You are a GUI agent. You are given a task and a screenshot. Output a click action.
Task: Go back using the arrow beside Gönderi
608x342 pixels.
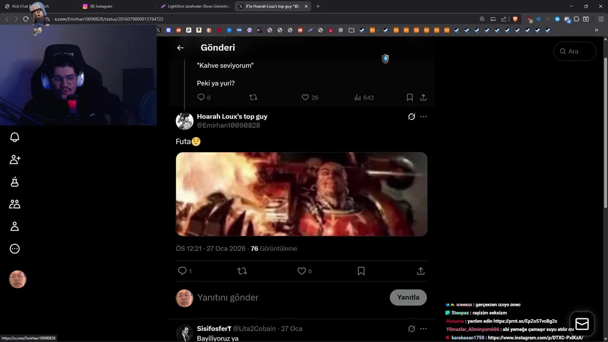[180, 47]
